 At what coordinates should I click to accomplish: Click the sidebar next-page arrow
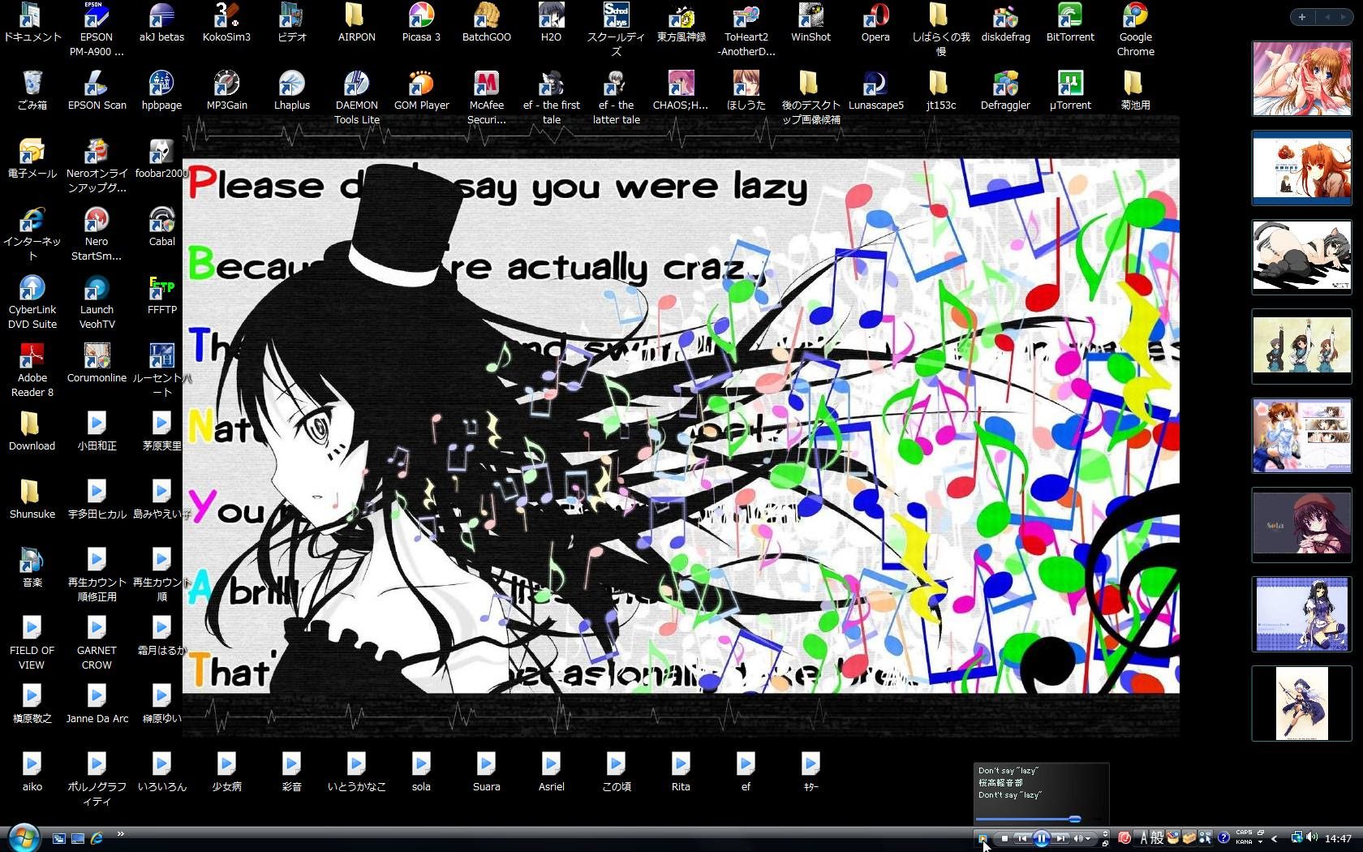[x=1345, y=16]
